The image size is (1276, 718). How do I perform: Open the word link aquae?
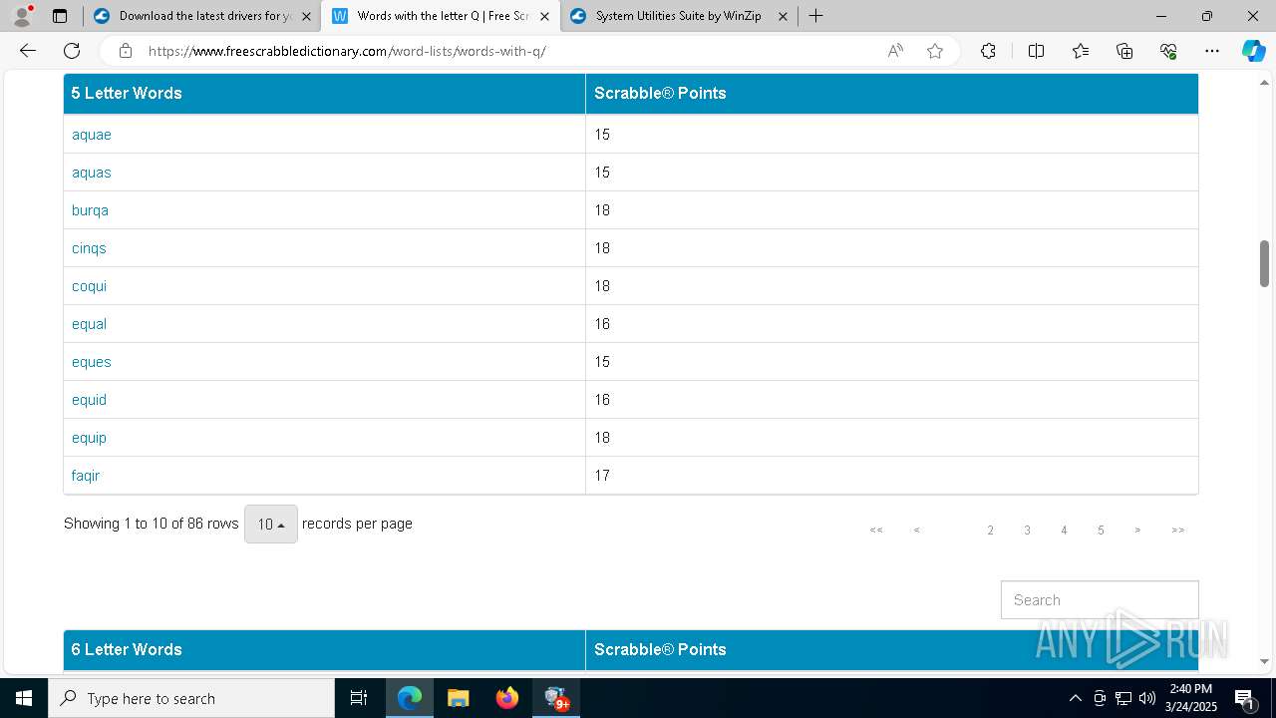tap(92, 135)
